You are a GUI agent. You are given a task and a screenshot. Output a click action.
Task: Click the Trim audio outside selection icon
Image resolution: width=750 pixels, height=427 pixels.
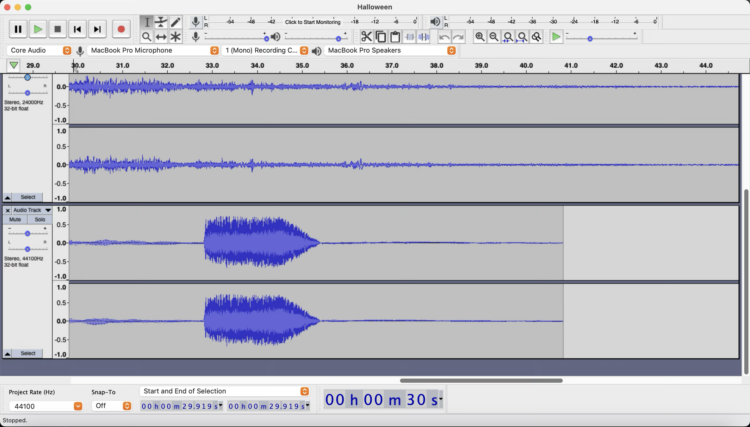410,37
